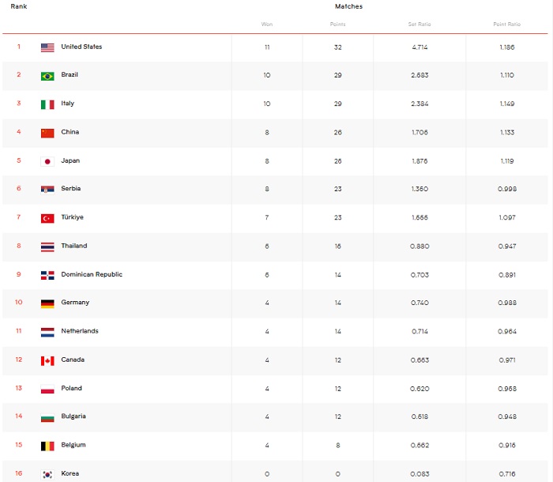Sort by the Set Ratio header
Image resolution: width=553 pixels, height=482 pixels.
pos(419,24)
